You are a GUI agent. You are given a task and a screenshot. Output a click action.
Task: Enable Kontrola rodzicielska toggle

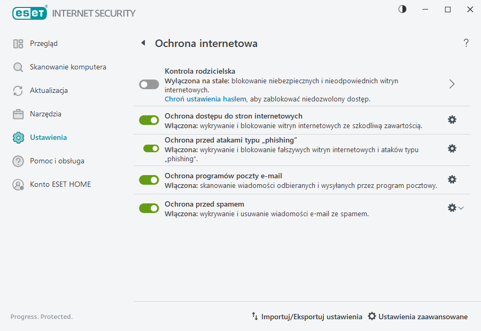point(149,84)
